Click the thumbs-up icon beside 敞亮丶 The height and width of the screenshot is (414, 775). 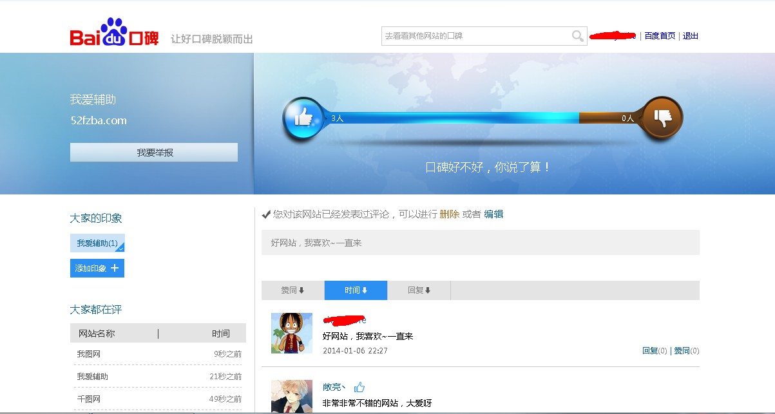[359, 387]
